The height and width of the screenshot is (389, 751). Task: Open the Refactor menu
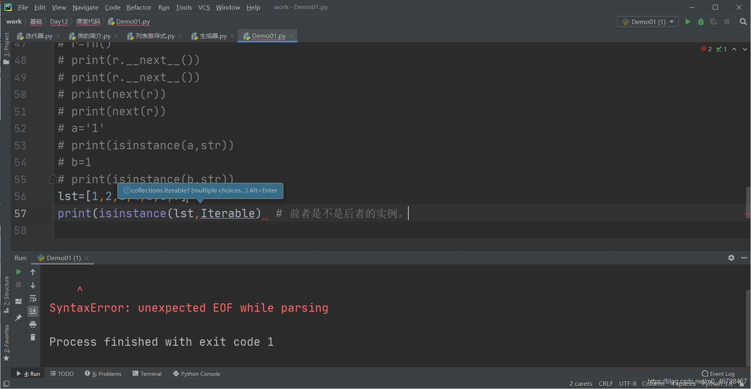click(139, 7)
